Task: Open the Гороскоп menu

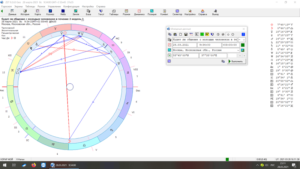Action: (x=6, y=6)
